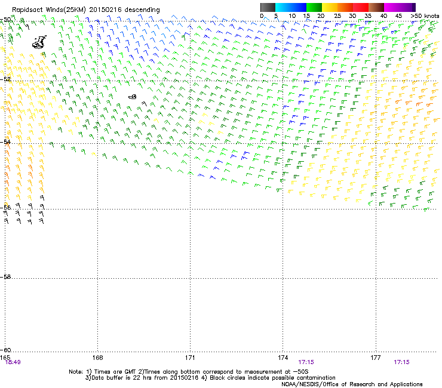Click the purple 17:15 time under longitude 174
Image resolution: width=442 pixels, height=388 pixels.
click(306, 362)
